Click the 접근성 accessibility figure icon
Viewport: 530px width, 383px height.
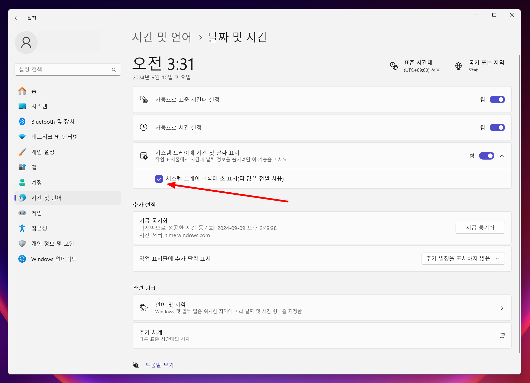[x=22, y=228]
